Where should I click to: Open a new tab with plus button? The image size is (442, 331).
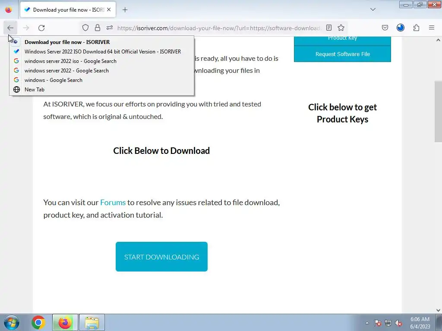125,10
